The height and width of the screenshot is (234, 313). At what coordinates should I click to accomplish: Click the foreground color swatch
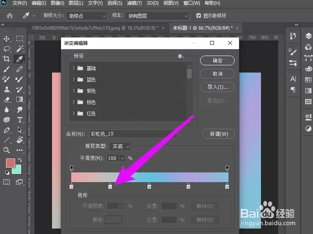click(10, 162)
